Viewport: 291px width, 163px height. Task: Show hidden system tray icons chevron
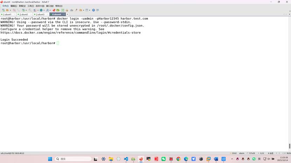pyautogui.click(x=232, y=159)
